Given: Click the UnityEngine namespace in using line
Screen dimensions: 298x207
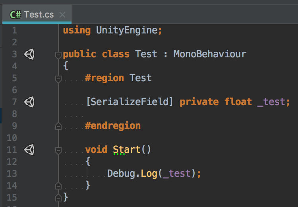Looking at the screenshot, I should [x=127, y=31].
